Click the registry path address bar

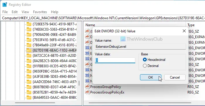pyautogui.click(x=102, y=18)
